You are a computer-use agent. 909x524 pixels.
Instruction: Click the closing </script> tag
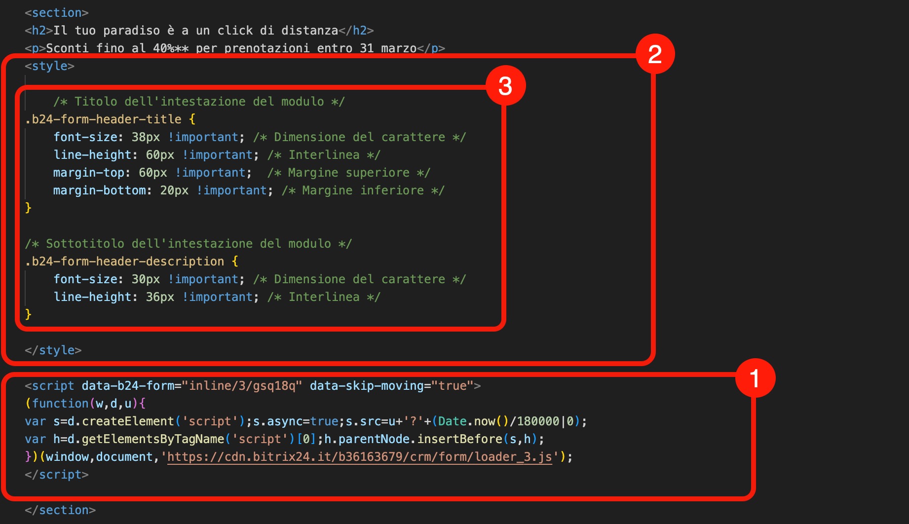point(56,475)
